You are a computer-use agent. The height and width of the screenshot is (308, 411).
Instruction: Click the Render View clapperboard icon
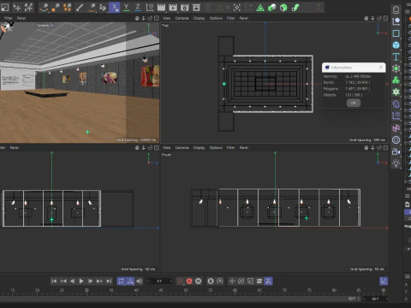pyautogui.click(x=161, y=8)
